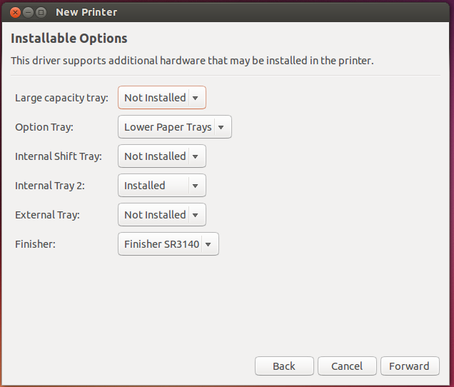454x387 pixels.
Task: Expand the Option Tray combo box
Action: (174, 127)
